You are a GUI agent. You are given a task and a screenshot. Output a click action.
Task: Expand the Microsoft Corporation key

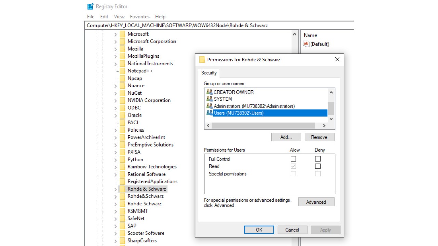[116, 42]
